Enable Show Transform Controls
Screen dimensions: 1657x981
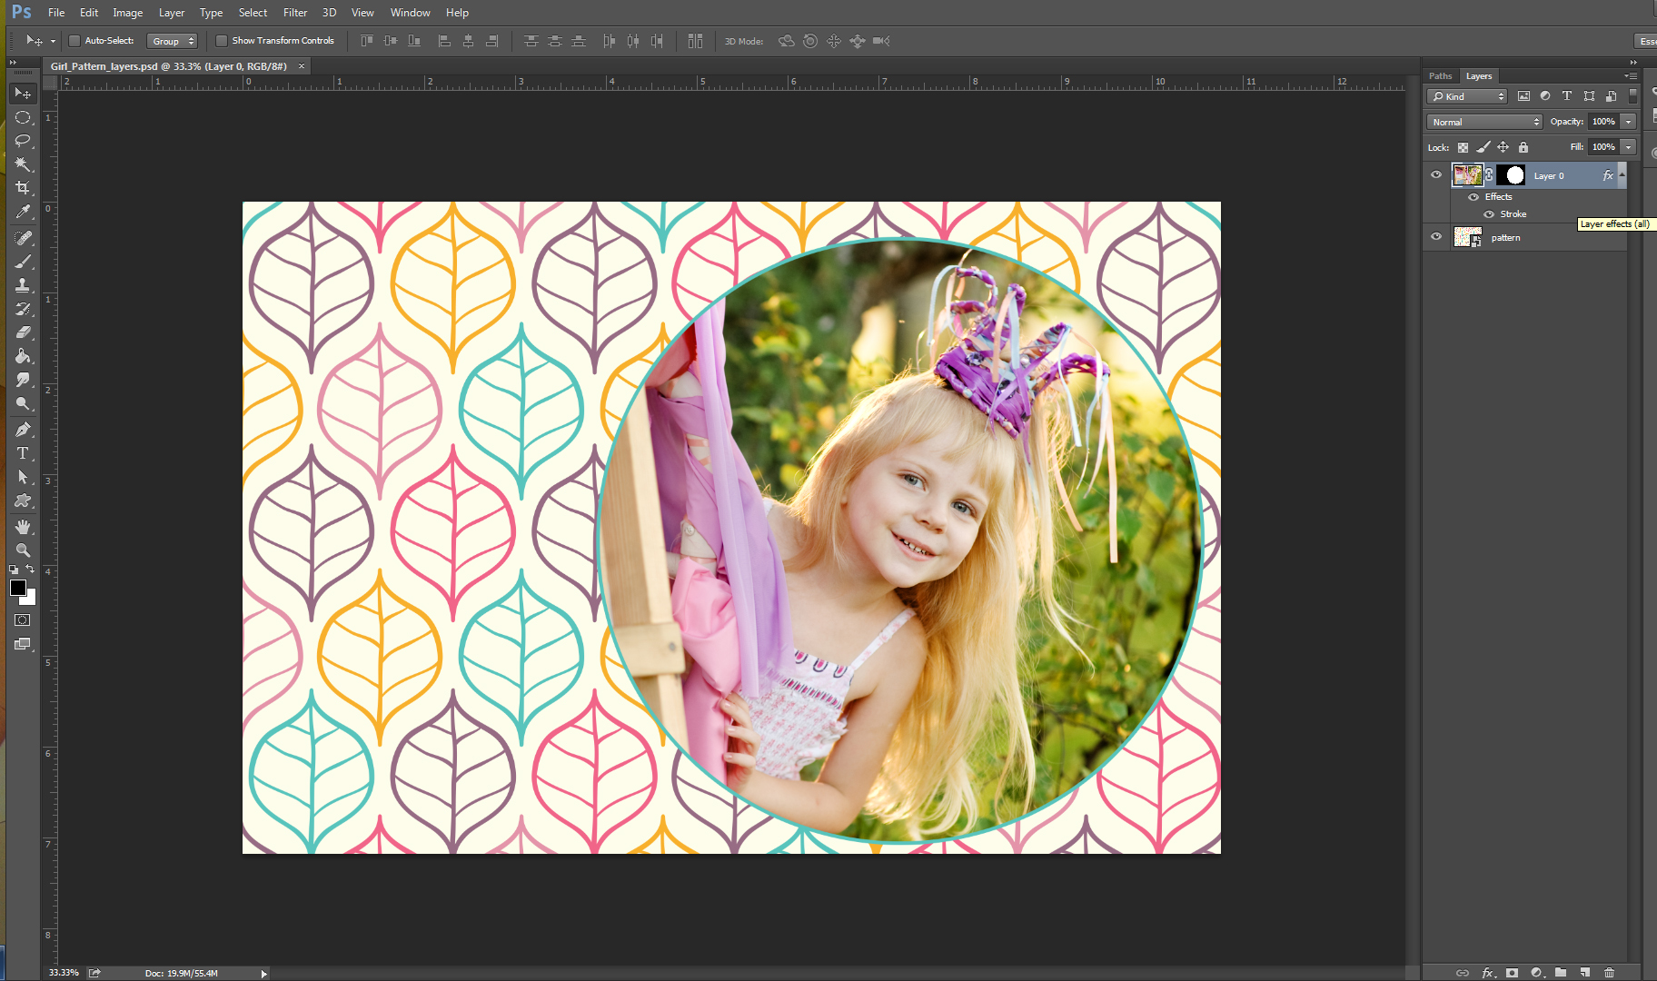tap(222, 40)
